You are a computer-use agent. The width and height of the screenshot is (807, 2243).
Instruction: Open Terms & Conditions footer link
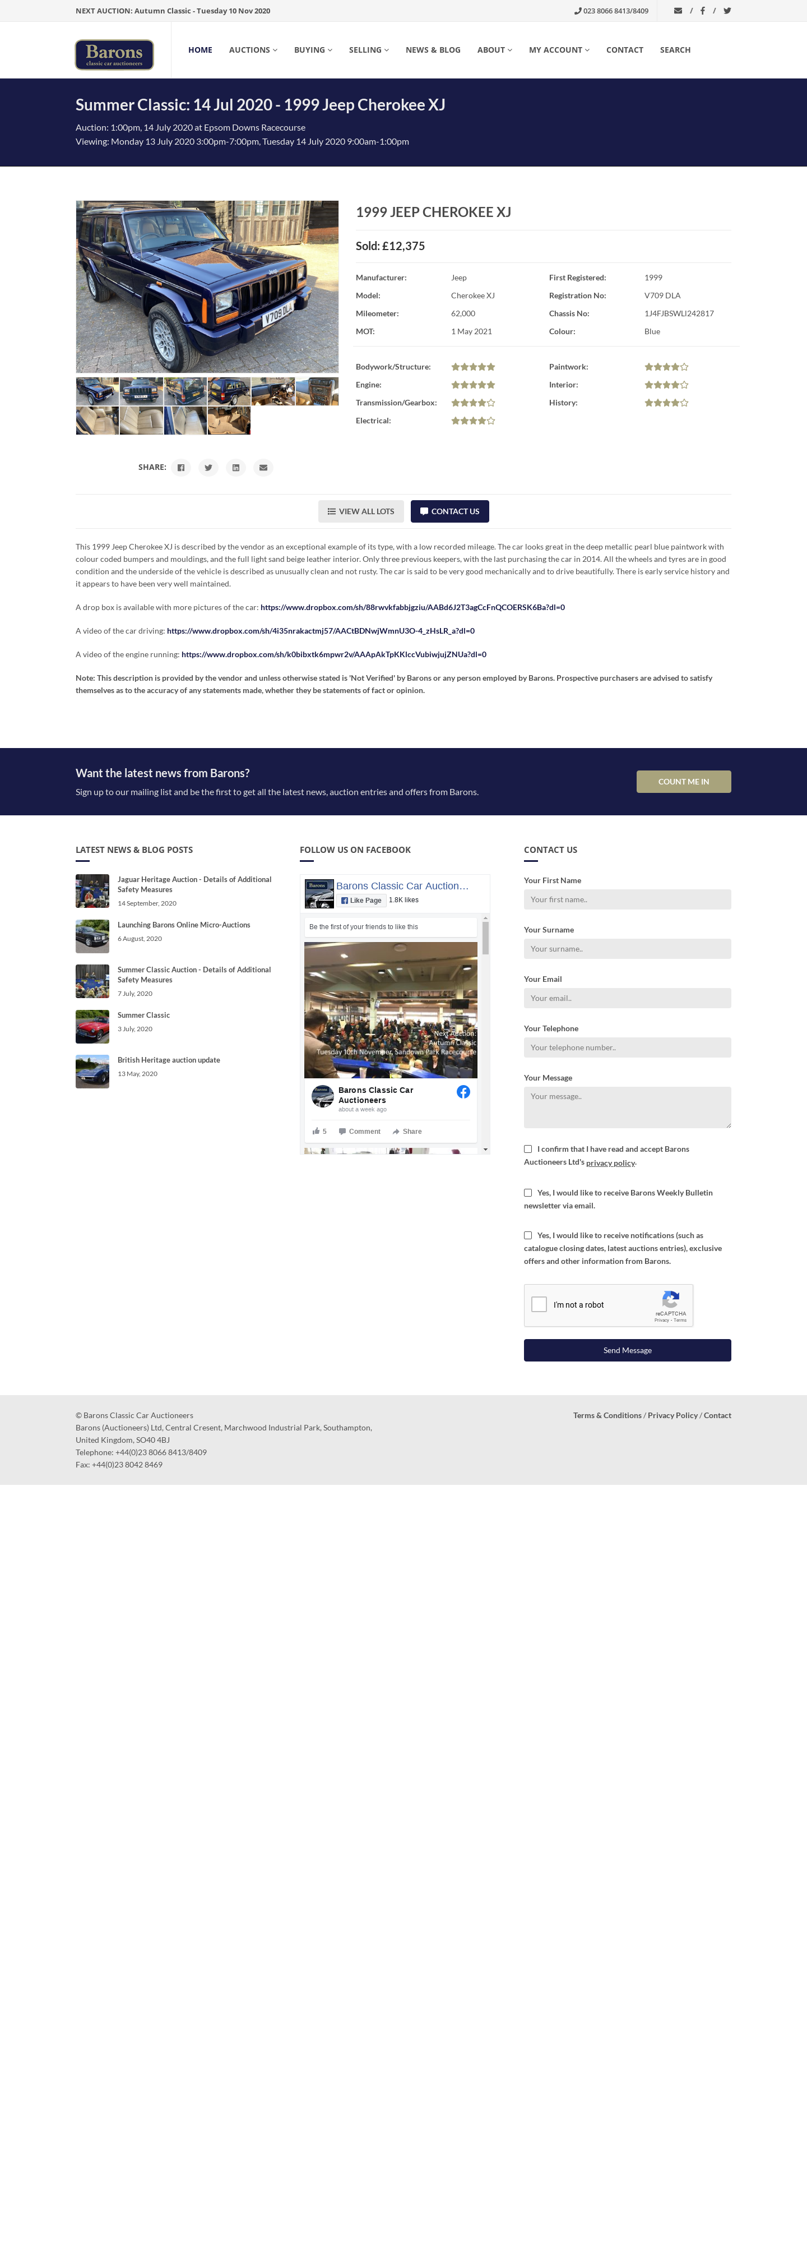point(607,1416)
